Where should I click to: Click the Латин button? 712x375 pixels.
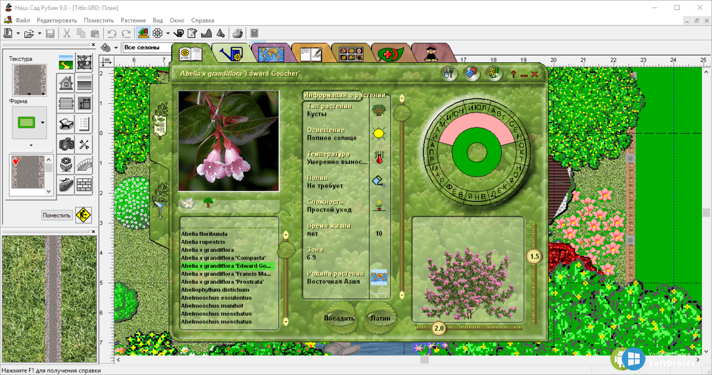[x=380, y=318]
